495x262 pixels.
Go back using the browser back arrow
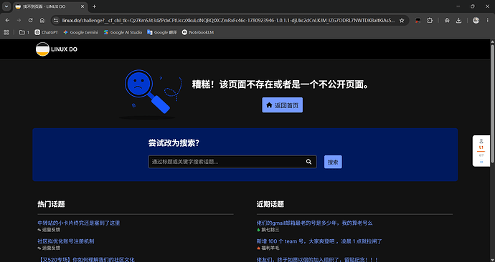[x=7, y=21]
